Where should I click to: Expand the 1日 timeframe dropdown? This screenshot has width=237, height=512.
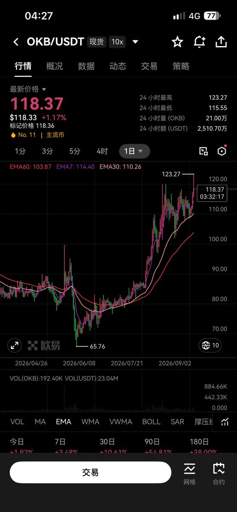coord(135,151)
